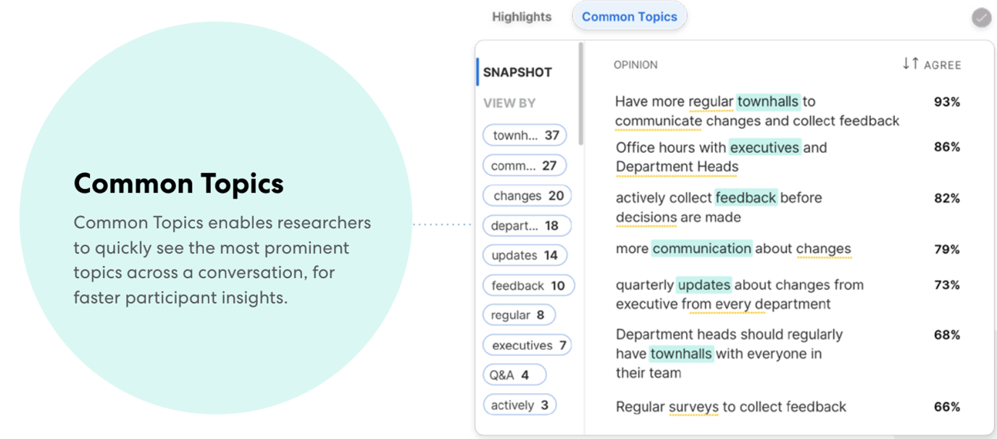Screen dimensions: 997x439
Task: Pick the executives topic chip
Action: 528,346
